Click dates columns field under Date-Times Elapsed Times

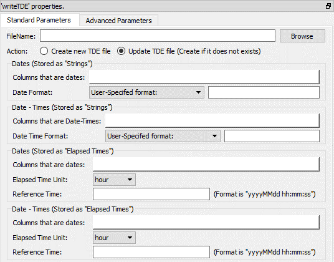click(x=206, y=222)
